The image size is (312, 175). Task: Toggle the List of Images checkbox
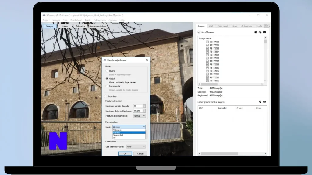click(199, 32)
